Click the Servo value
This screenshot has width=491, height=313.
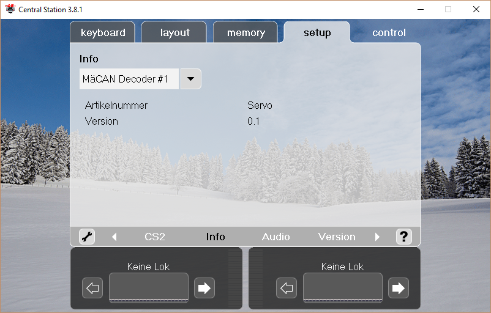[x=260, y=105]
